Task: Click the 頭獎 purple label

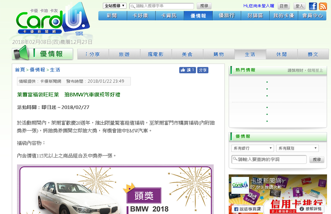Action: point(144,196)
